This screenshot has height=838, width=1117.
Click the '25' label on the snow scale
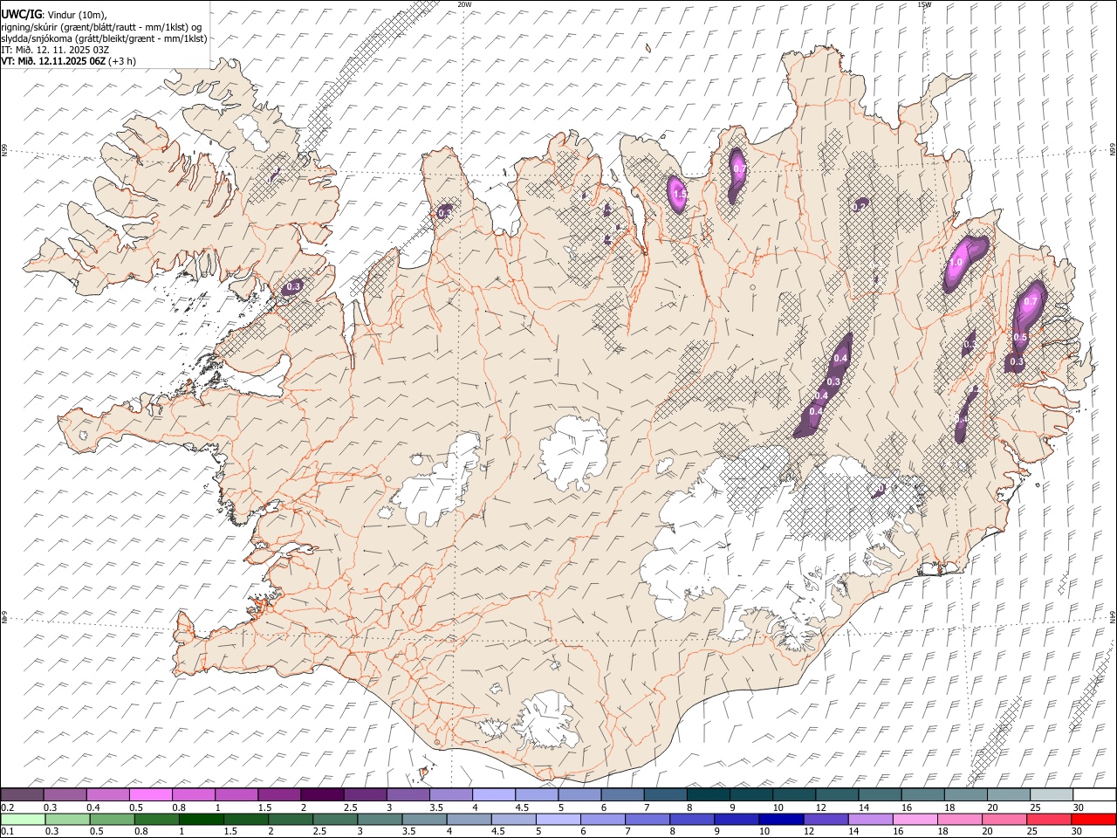click(x=1034, y=807)
